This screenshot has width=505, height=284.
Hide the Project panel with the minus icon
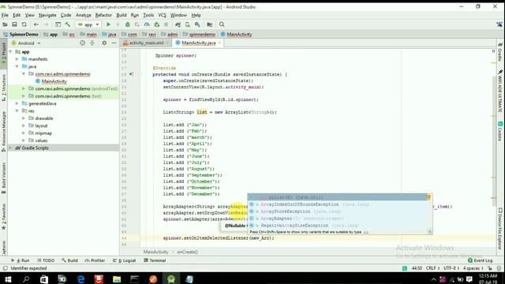tap(114, 43)
